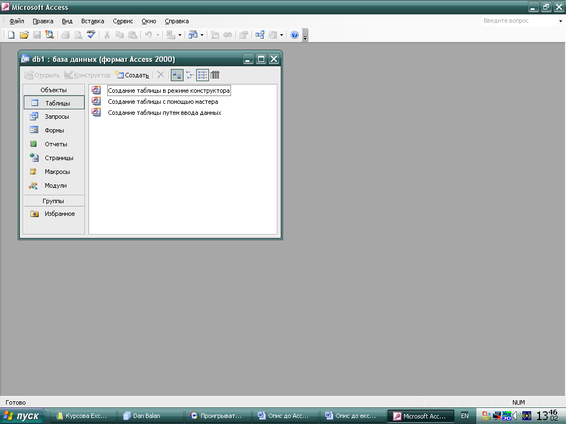Open the Справка menu
The width and height of the screenshot is (566, 424).
coord(176,21)
